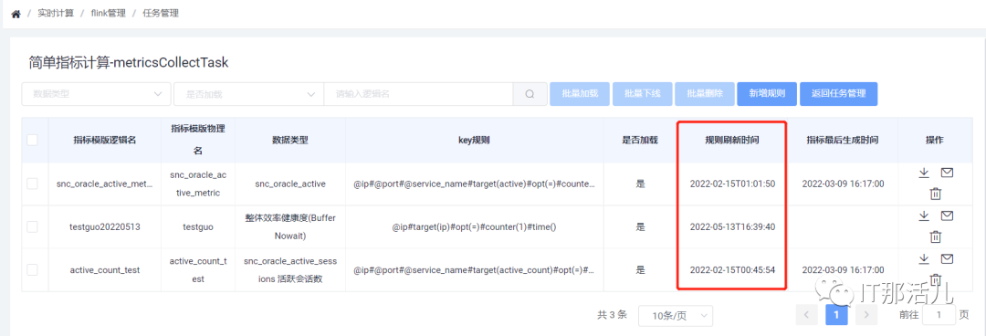Click envelope icon in testguo20220513 row
This screenshot has height=336, width=986.
(x=947, y=215)
